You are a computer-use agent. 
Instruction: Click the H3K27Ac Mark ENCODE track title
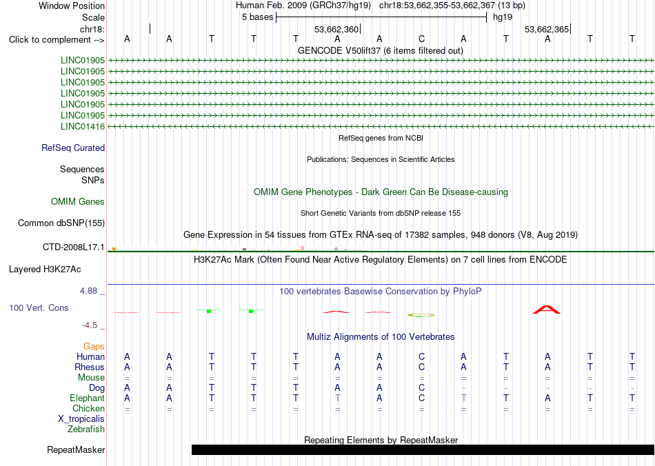(381, 260)
